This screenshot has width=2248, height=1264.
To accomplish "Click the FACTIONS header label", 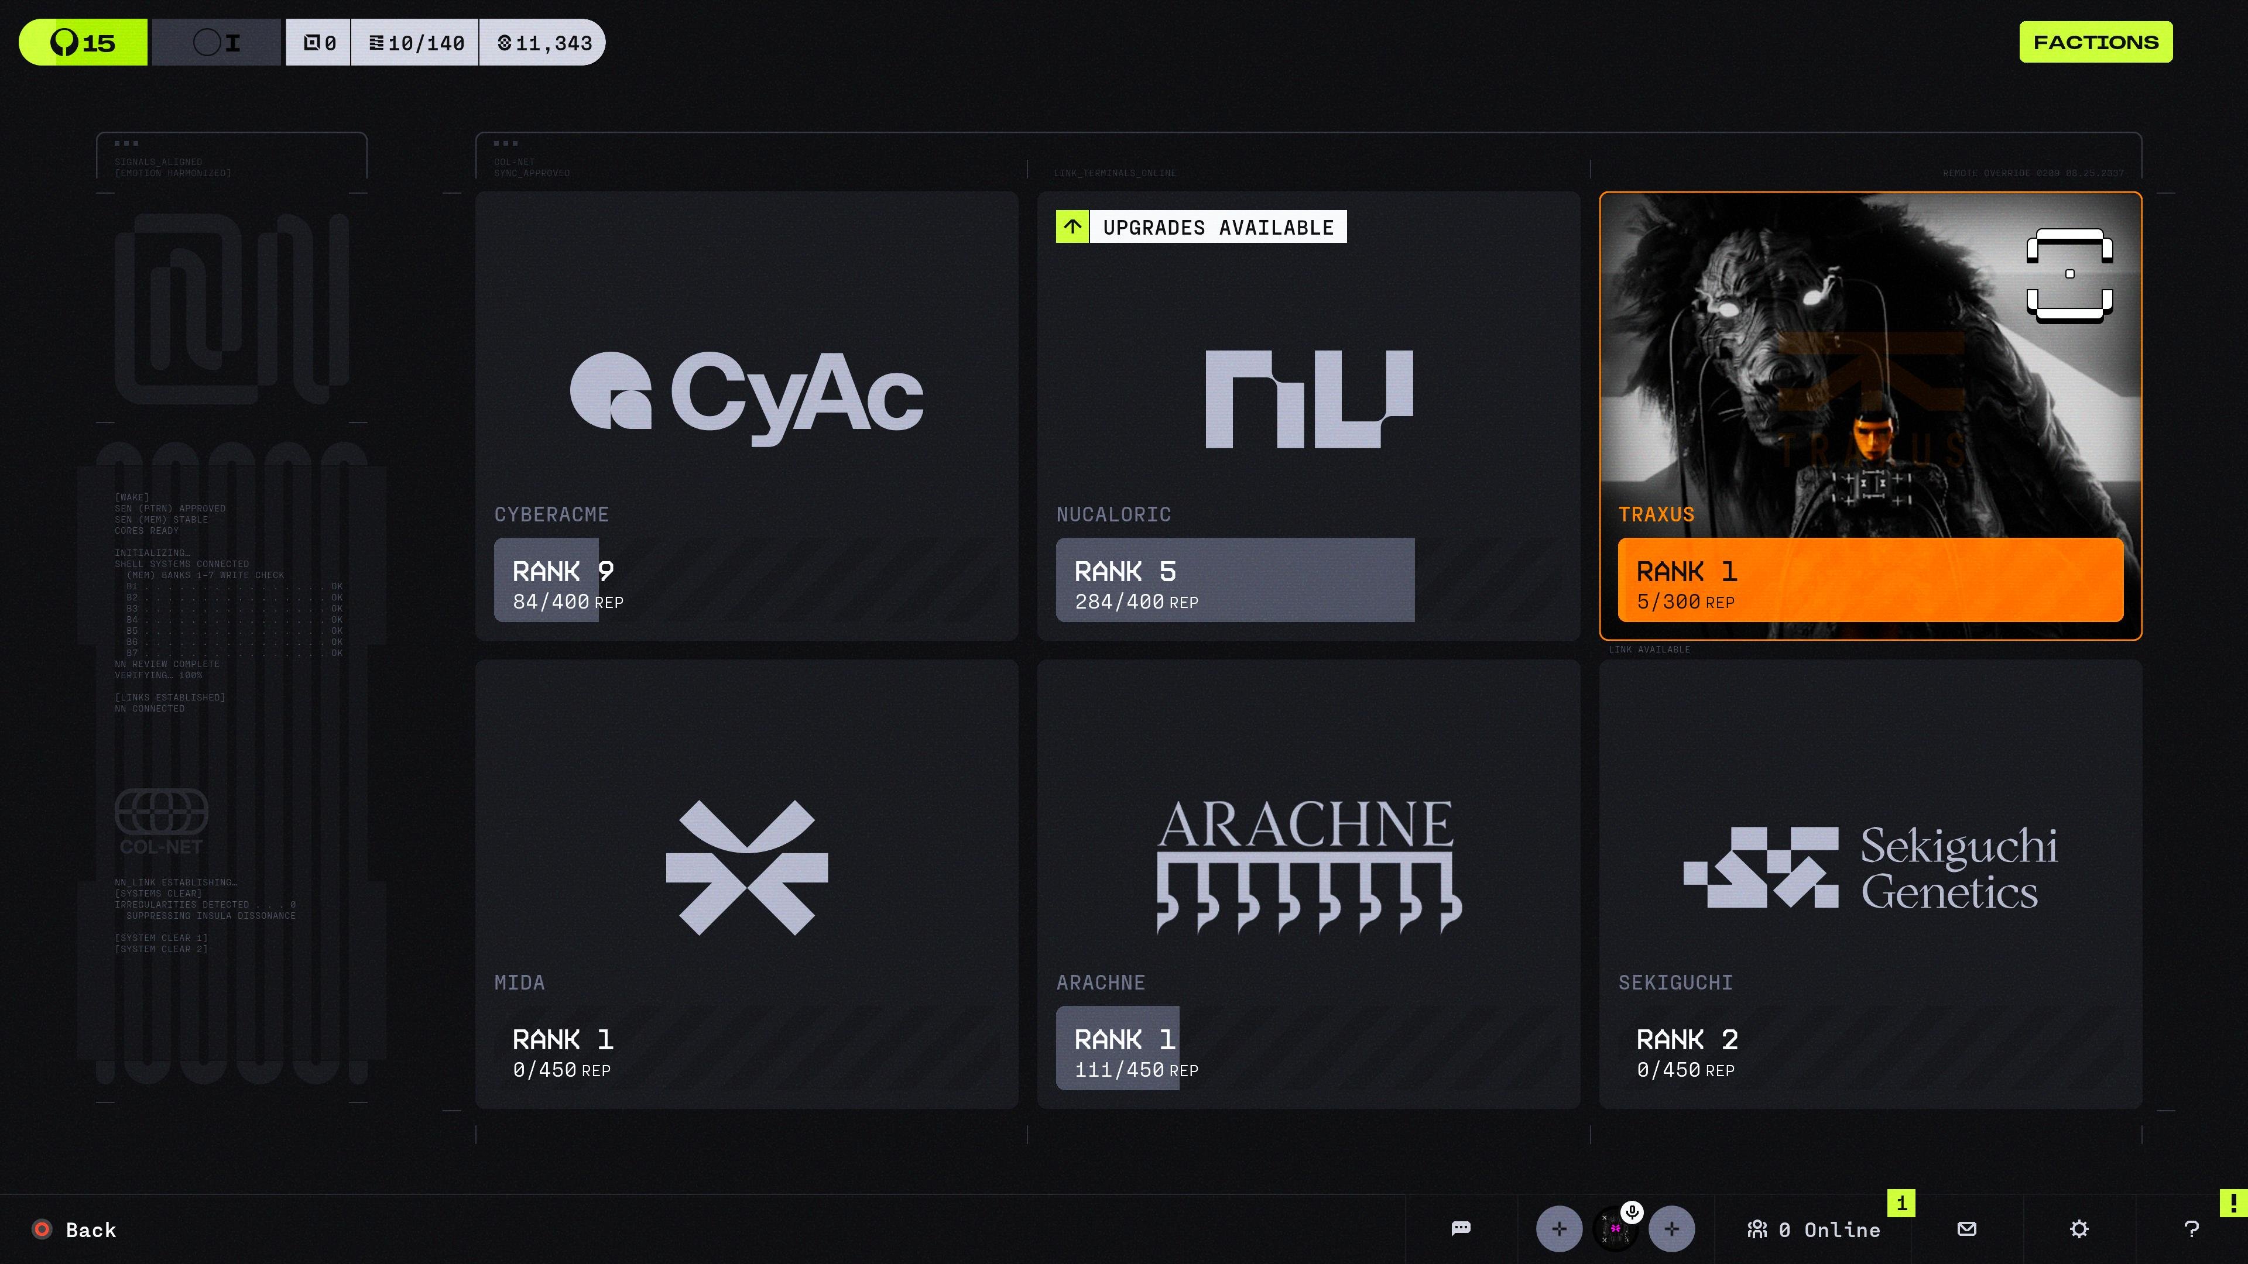I will pos(2095,42).
